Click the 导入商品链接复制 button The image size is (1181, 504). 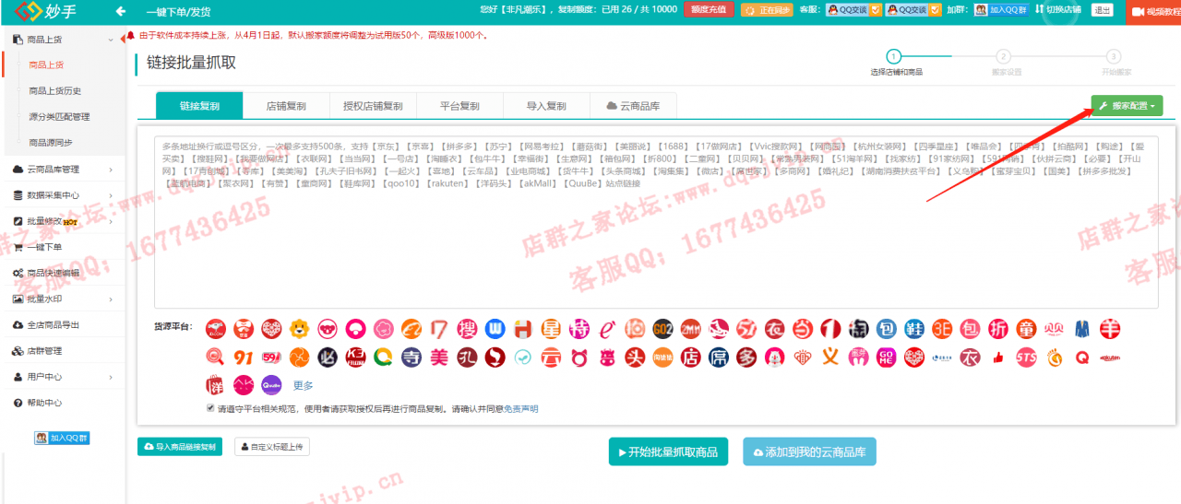pos(180,447)
